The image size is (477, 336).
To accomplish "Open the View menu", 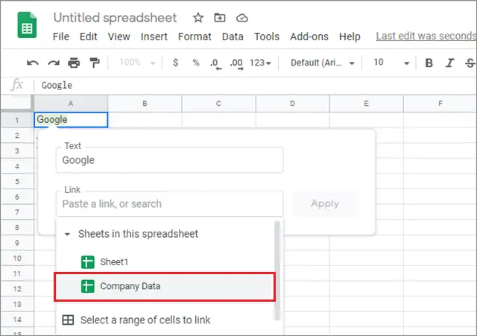I will tap(119, 37).
